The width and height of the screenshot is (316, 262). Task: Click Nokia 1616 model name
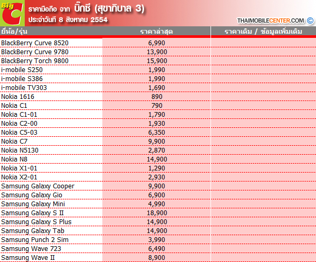pyautogui.click(x=17, y=97)
